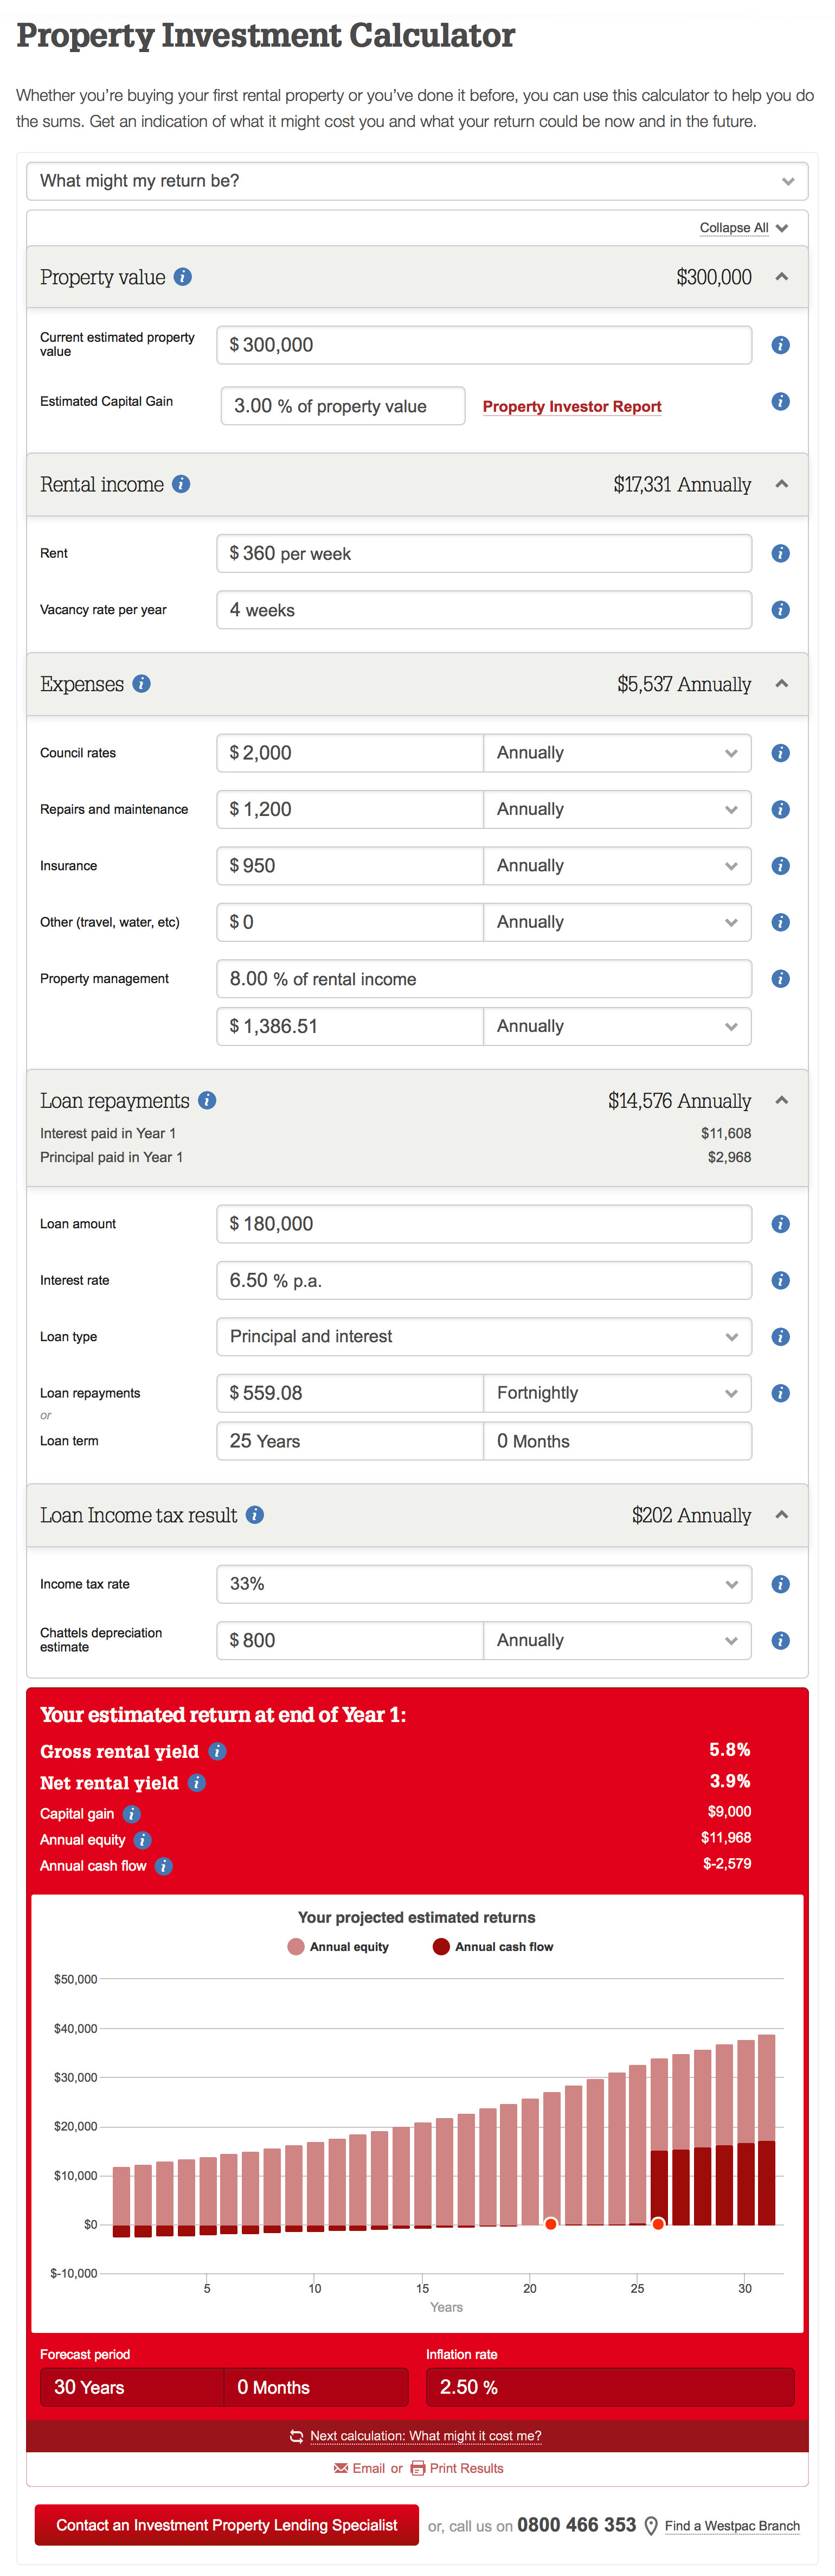
Task: Open Chattels depreciation frequency dropdown
Action: tap(617, 1640)
